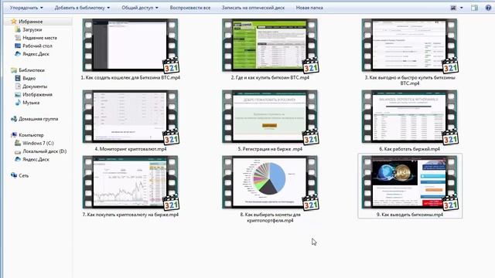The height and width of the screenshot is (278, 495).
Task: Select video thumbnail 1 Как создать кошелек
Action: coord(130,45)
